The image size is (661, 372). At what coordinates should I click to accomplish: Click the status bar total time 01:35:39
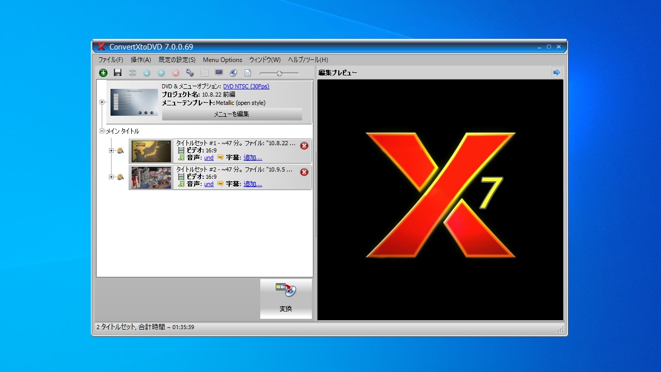pos(183,327)
